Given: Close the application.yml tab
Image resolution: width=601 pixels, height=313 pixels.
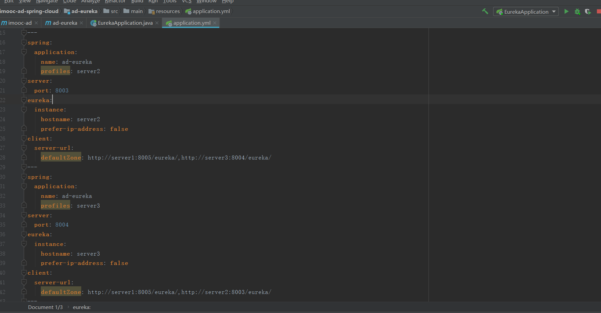Looking at the screenshot, I should click(x=215, y=23).
